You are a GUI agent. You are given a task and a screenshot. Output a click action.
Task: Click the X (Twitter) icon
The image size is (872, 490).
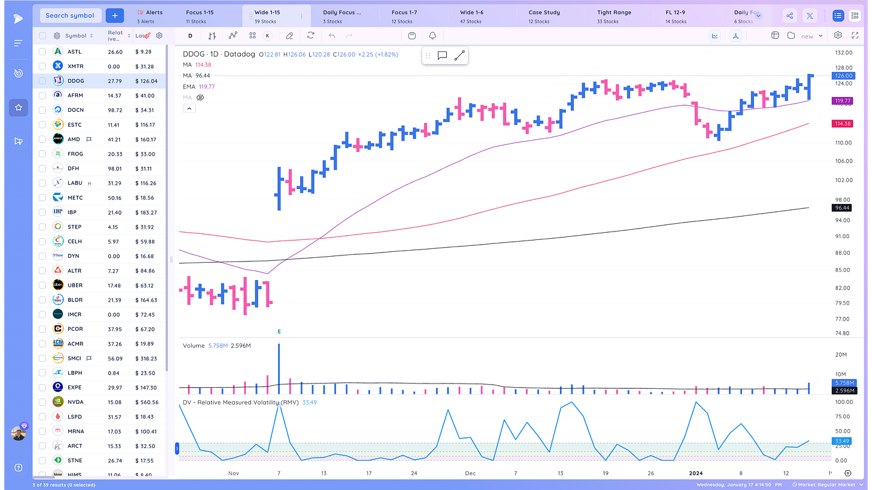point(810,16)
